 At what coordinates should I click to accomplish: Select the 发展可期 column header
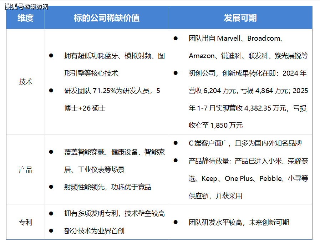point(240,18)
